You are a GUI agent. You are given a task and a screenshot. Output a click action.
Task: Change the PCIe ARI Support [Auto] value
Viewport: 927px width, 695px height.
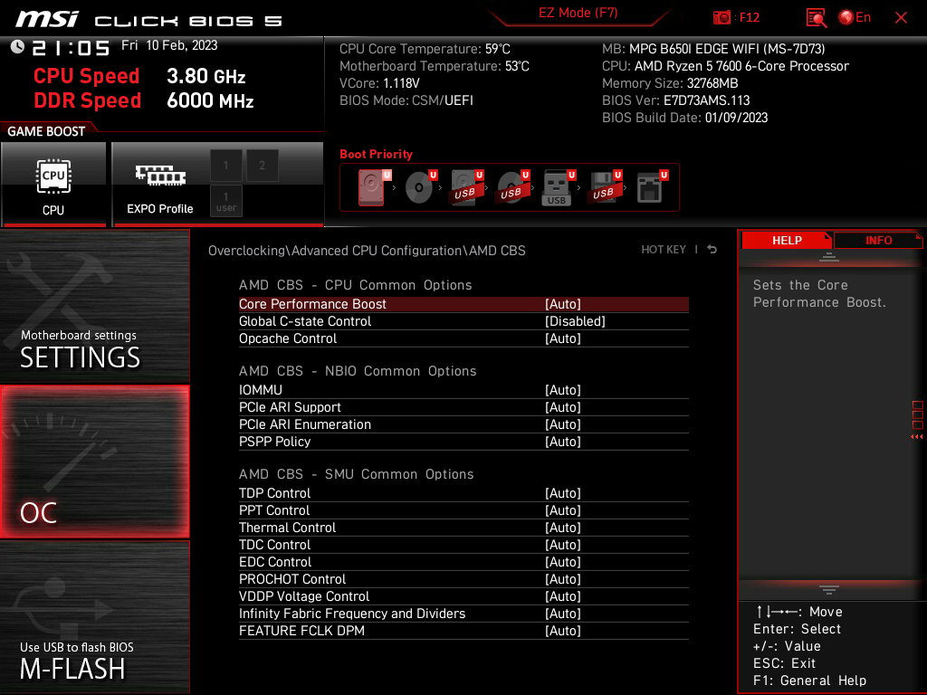pyautogui.click(x=563, y=407)
